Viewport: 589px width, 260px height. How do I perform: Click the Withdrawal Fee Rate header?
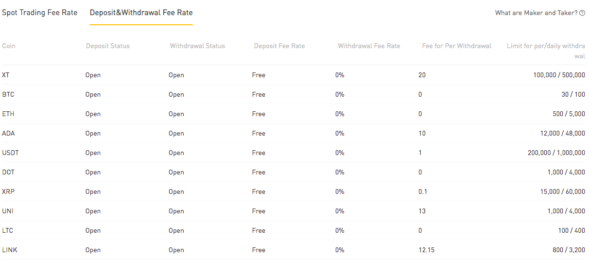(x=369, y=46)
